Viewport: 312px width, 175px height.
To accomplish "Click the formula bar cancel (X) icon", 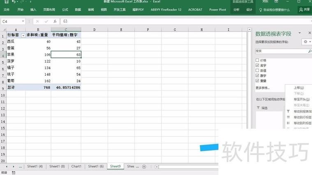I will 37,21.
